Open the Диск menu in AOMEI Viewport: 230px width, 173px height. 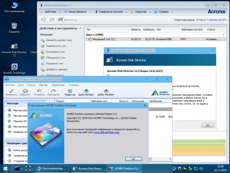point(21,85)
